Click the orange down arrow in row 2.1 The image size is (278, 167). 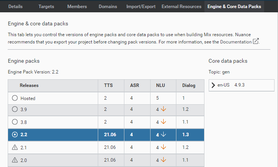163,147
